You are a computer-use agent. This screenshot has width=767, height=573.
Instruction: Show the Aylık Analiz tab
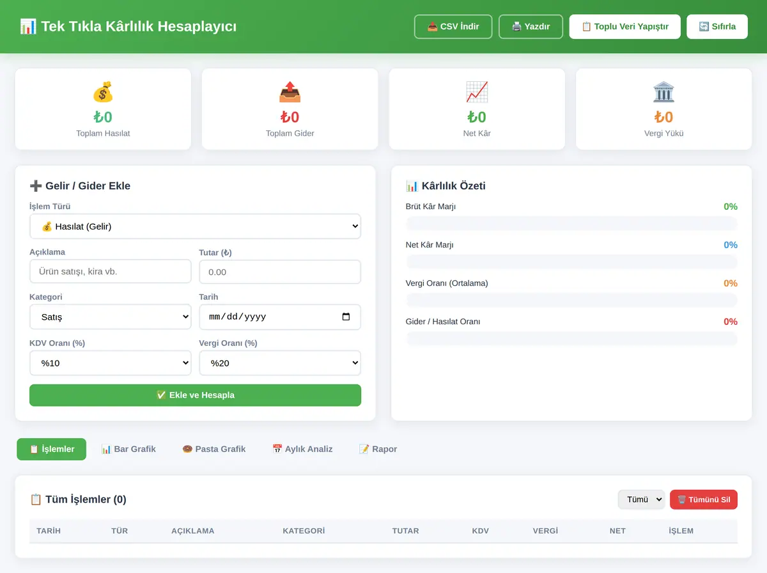tap(302, 449)
